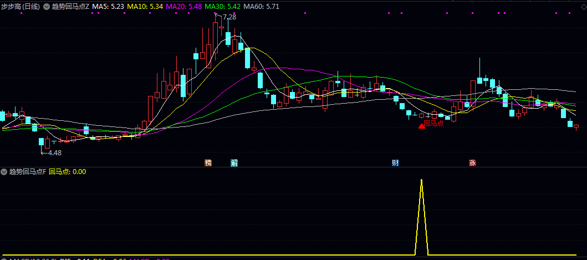Image resolution: width=587 pixels, height=260 pixels.
Task: Click the yellow spike peak in sub-chart
Action: point(422,180)
